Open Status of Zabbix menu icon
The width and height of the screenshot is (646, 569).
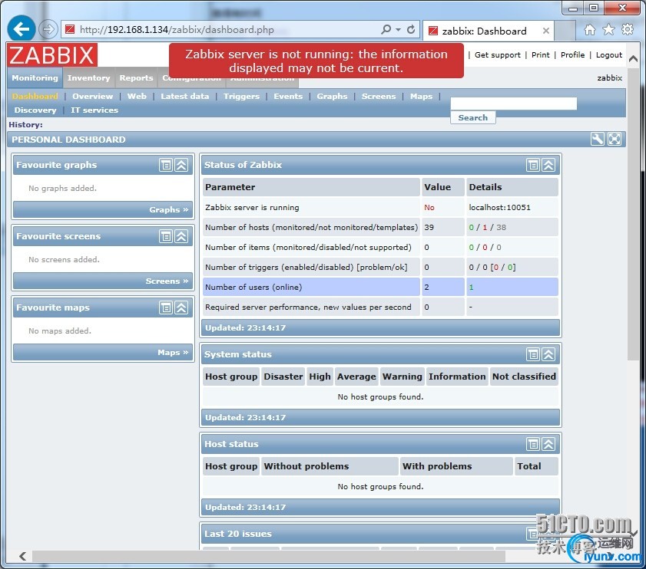click(x=533, y=165)
